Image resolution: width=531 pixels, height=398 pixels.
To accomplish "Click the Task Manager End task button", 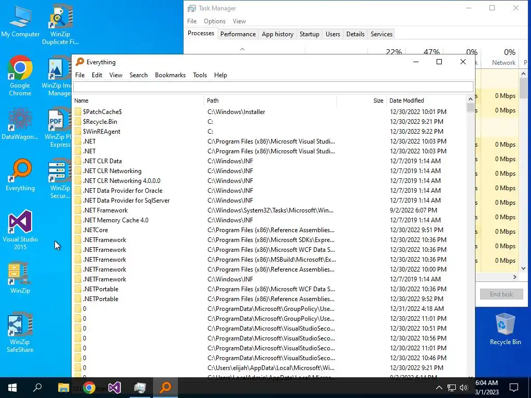I will tap(501, 294).
